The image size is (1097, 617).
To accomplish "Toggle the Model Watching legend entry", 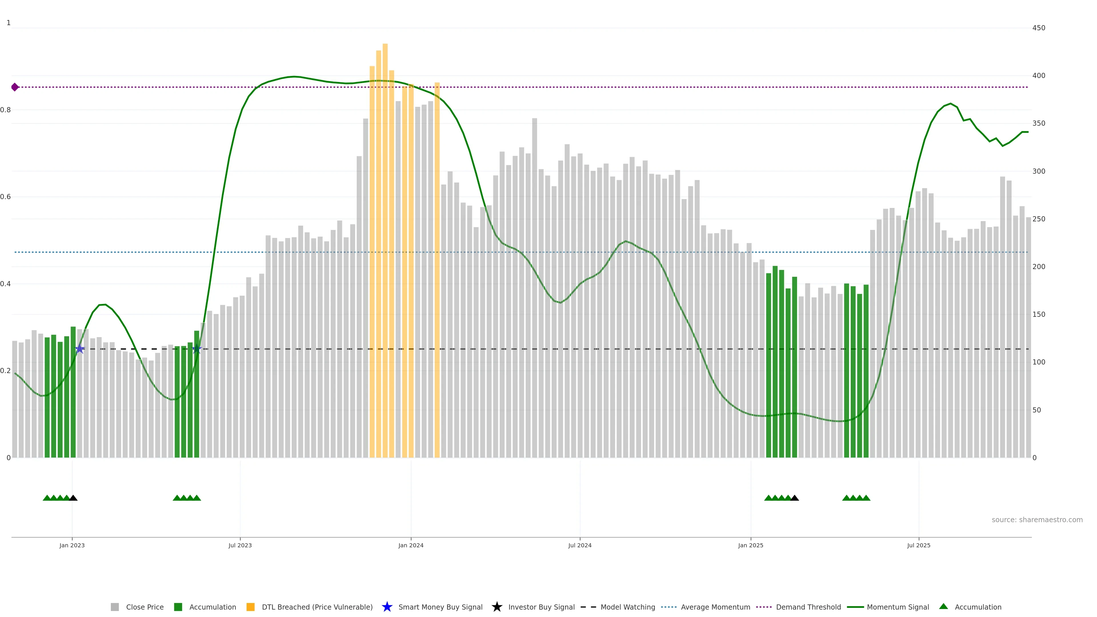I will (627, 607).
